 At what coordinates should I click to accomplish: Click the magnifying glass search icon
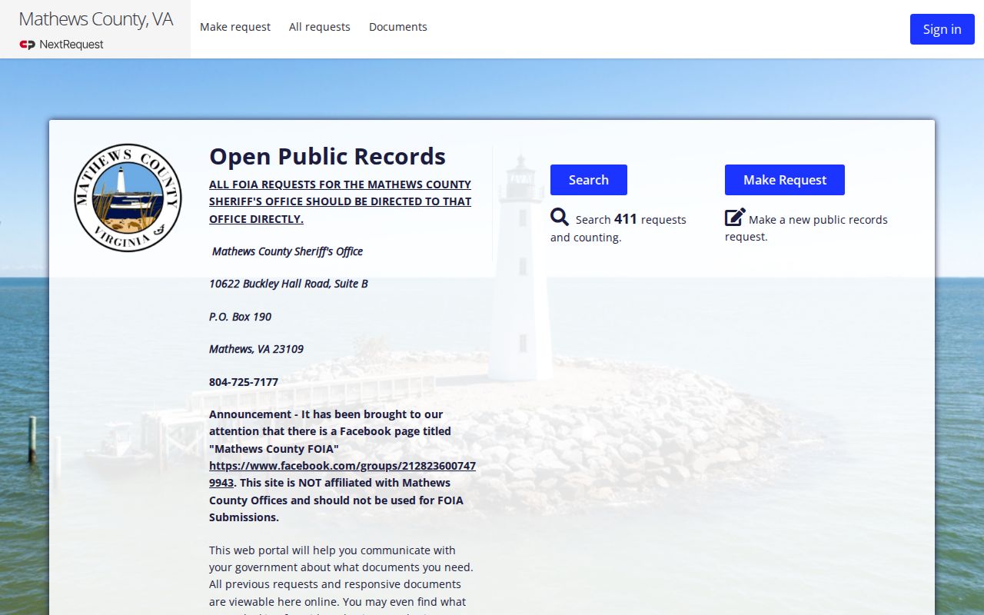coord(560,218)
